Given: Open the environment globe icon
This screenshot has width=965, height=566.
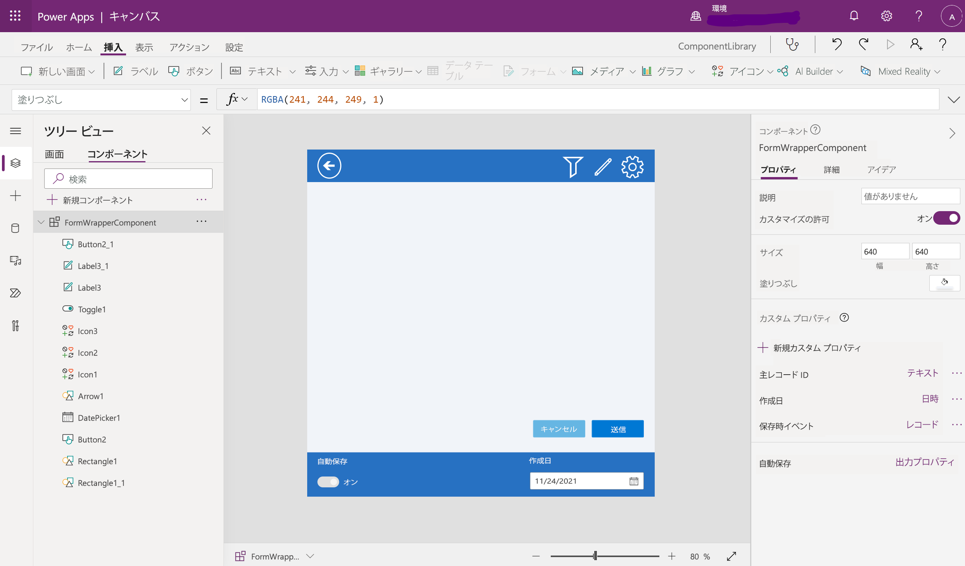Looking at the screenshot, I should tap(696, 16).
